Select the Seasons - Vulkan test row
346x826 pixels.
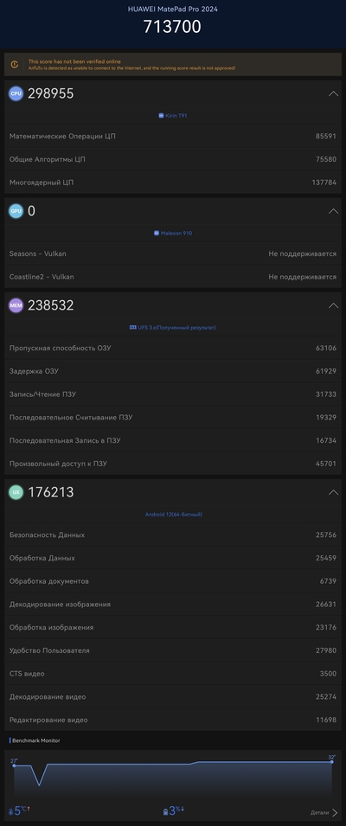coord(173,254)
